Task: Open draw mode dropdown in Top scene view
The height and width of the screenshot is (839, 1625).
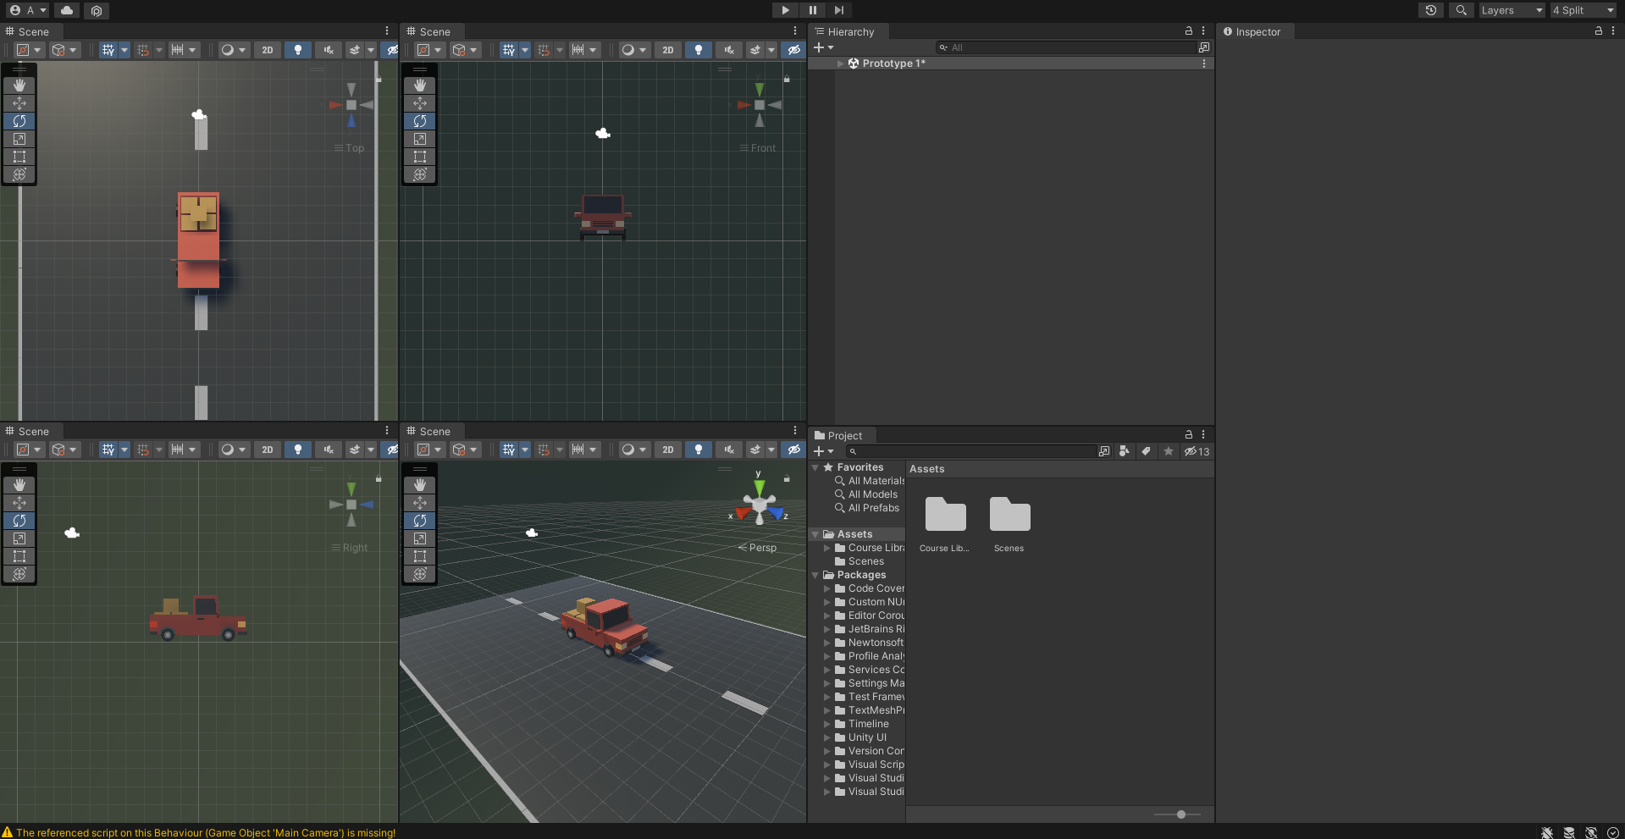Action: coord(232,50)
